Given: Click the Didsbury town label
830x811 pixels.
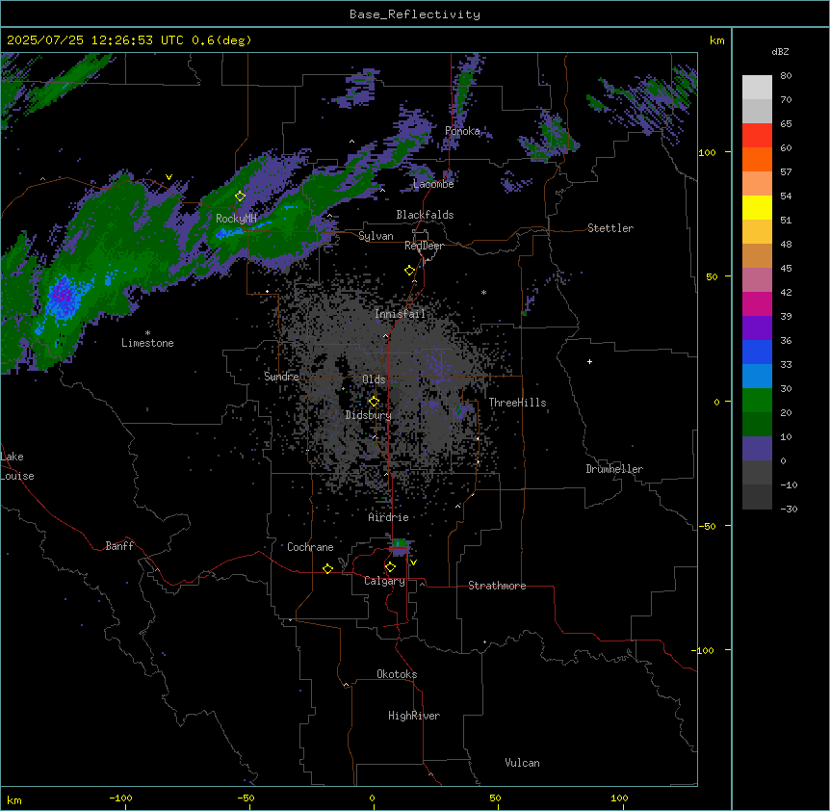Looking at the screenshot, I should [369, 415].
